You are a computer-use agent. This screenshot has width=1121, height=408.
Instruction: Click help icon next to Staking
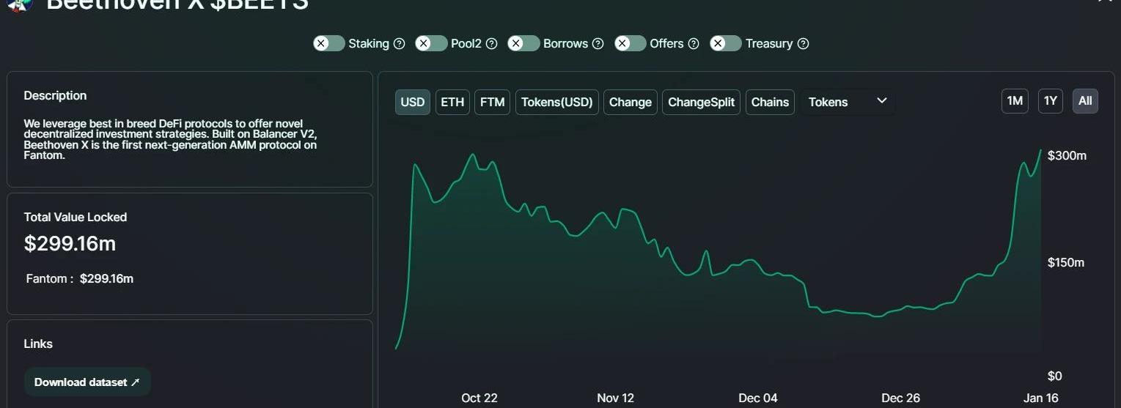click(400, 44)
